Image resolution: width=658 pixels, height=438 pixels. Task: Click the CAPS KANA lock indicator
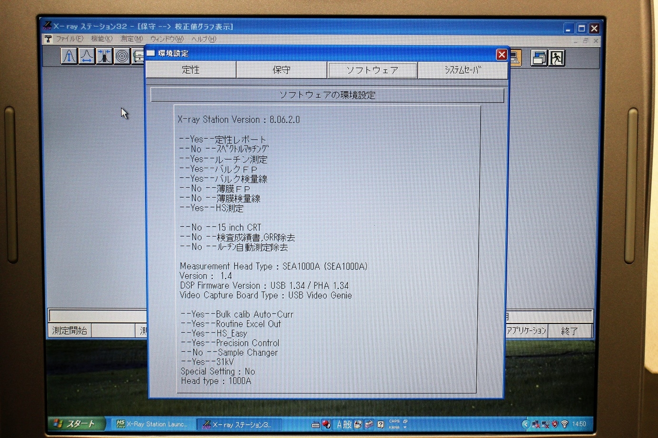pyautogui.click(x=395, y=424)
